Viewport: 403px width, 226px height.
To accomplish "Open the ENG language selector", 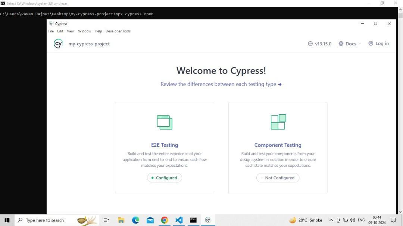I will pos(361,220).
